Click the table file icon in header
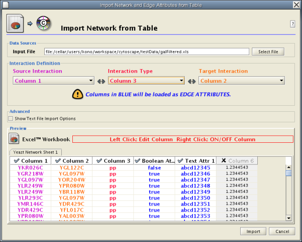Viewport: 302px width, 242px height. tap(14, 24)
